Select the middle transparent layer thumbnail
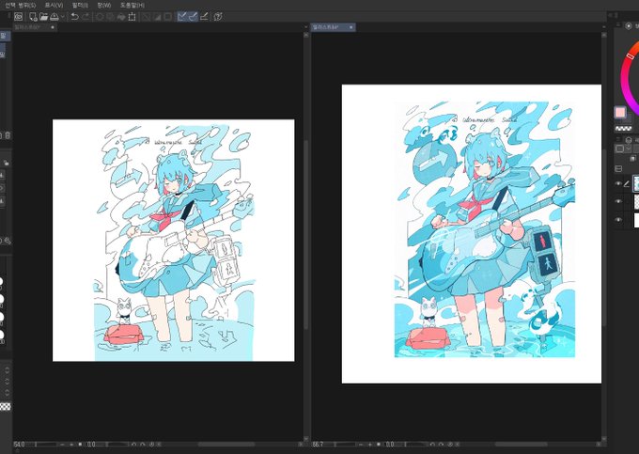 tap(636, 202)
